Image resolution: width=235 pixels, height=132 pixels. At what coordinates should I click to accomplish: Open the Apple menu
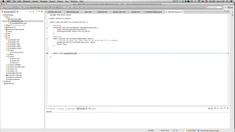click(x=3, y=1)
